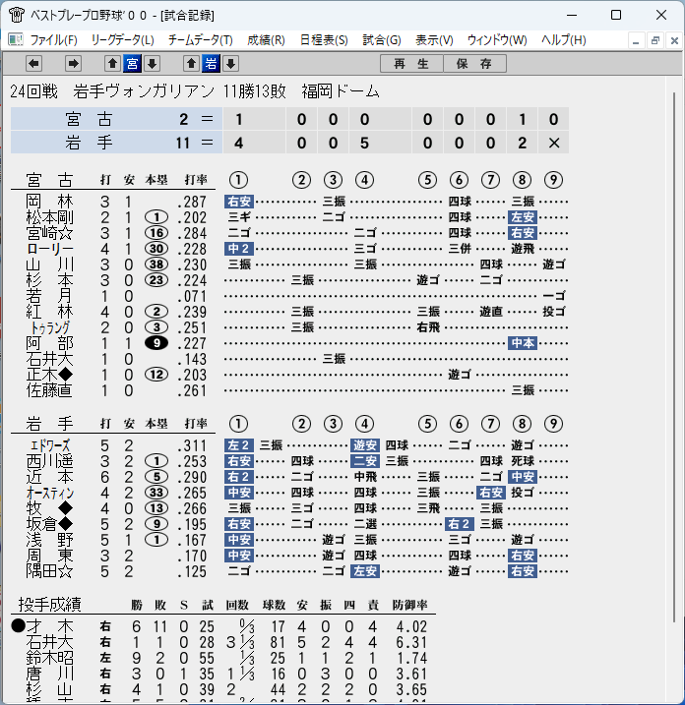Open the リーグデータ(L) menu
Viewport: 685px width, 705px height.
[x=122, y=40]
